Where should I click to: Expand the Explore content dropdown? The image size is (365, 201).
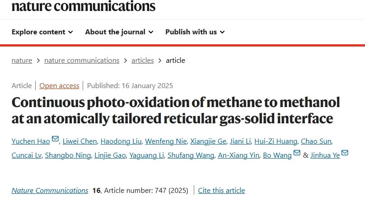(42, 32)
